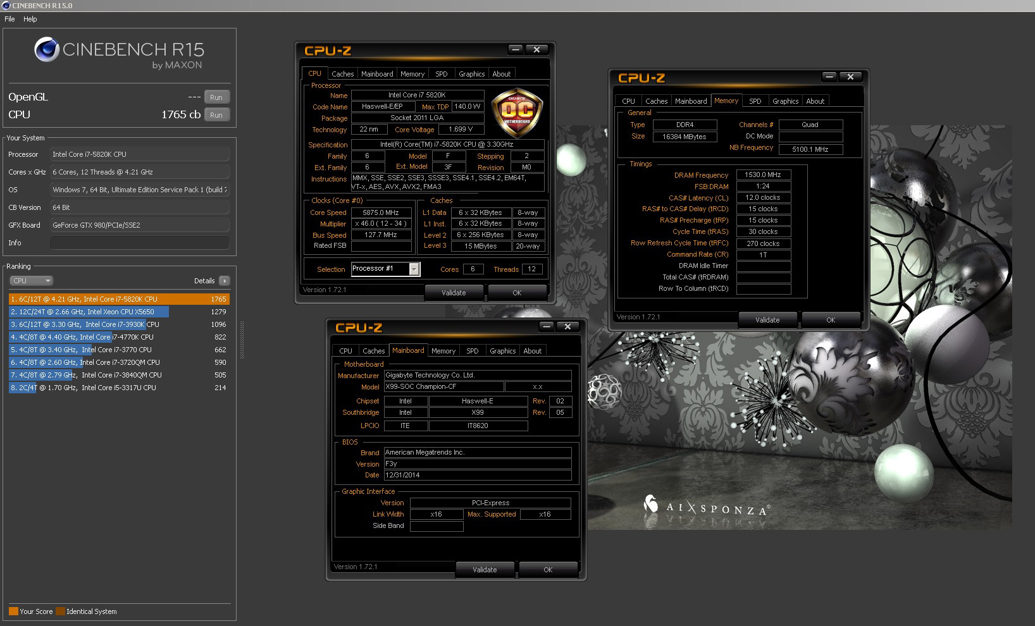
Task: Click Validate in the CPU-Z Memory window
Action: pos(767,320)
